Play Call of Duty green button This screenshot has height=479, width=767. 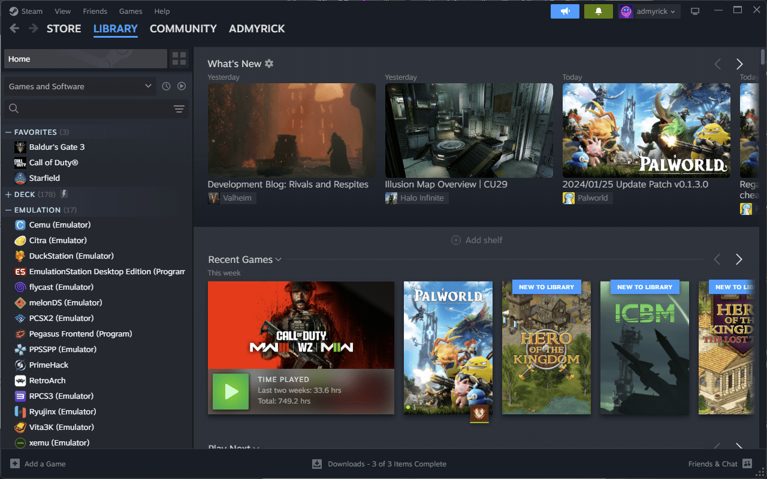pos(231,392)
